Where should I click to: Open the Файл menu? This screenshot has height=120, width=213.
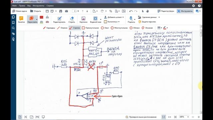pos(14,6)
